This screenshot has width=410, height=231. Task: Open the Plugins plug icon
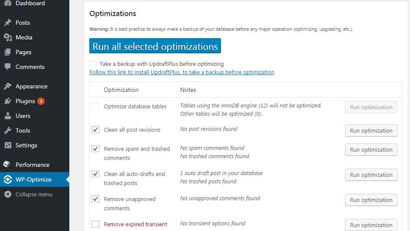8,101
